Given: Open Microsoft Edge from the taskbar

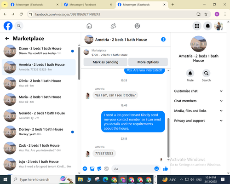Looking at the screenshot, I should (105, 179).
